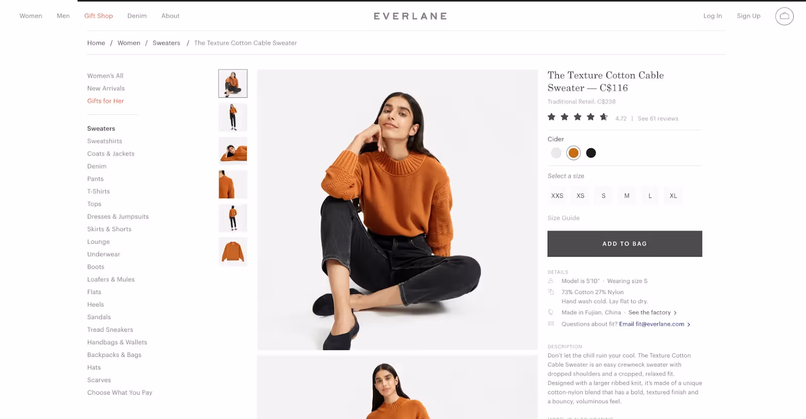
Task: Select the black color swatch
Action: pos(591,153)
